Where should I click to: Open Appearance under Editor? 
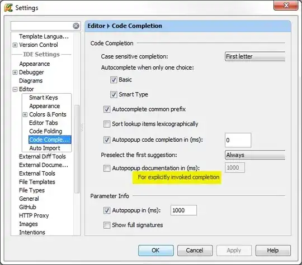(x=45, y=106)
